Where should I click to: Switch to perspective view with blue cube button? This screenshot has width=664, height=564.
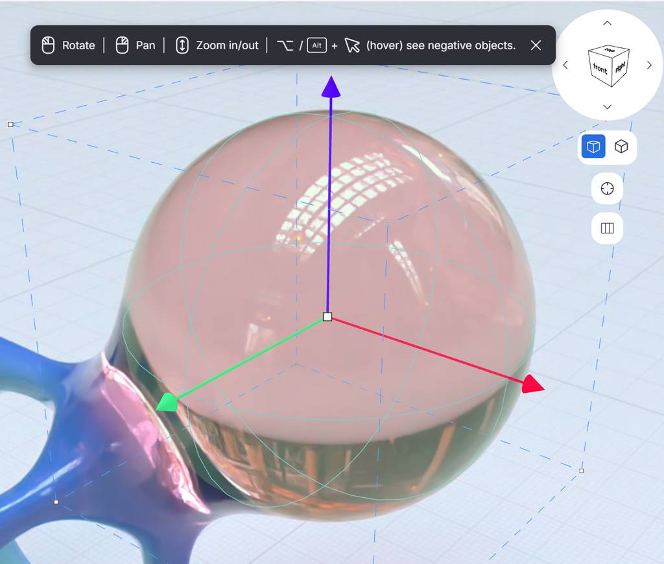tap(593, 147)
